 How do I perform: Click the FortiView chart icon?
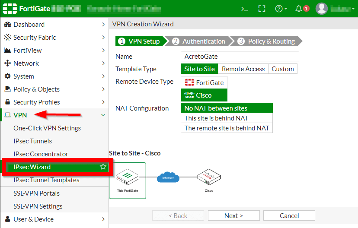tap(7, 51)
